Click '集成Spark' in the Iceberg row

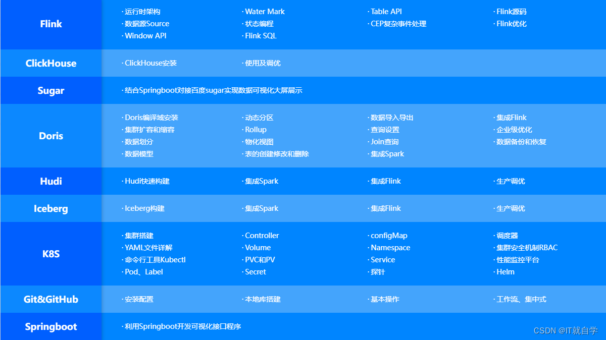point(262,208)
